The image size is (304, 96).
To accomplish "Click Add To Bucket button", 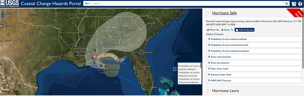I will click(244, 30).
